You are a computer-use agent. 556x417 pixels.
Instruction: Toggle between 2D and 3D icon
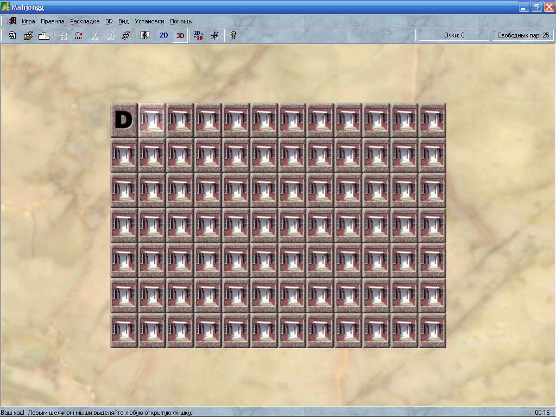[199, 35]
